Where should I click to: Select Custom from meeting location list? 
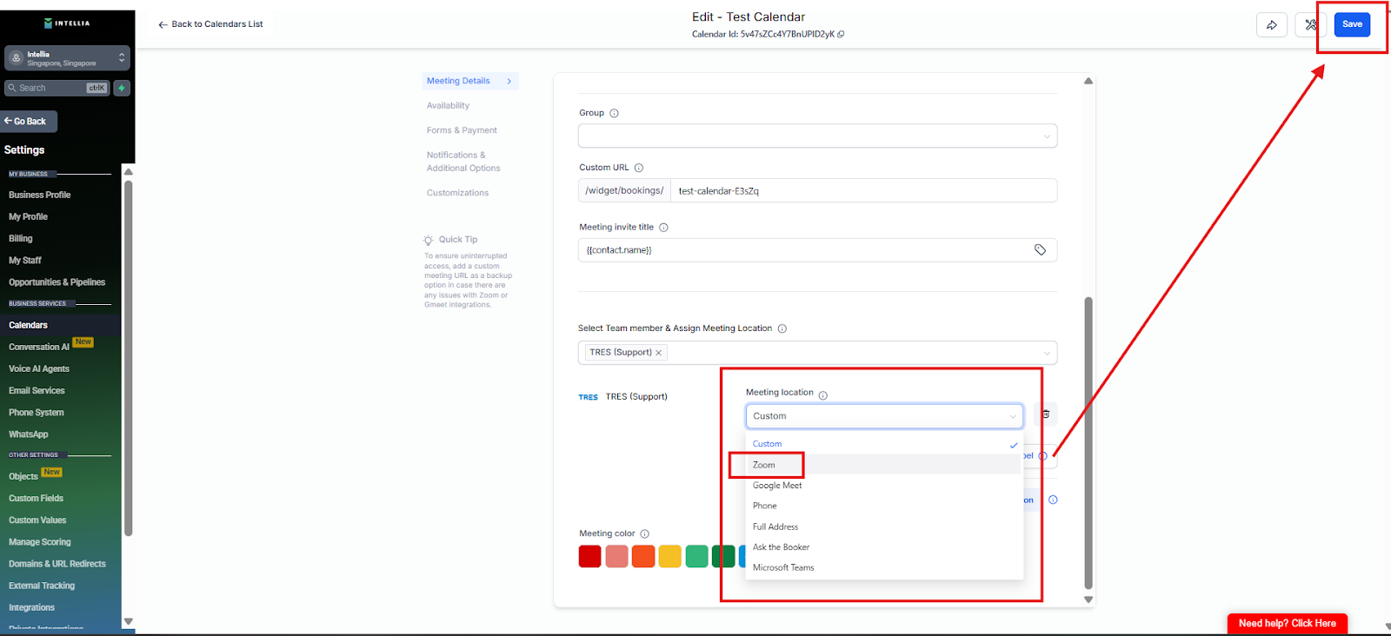coord(884,444)
